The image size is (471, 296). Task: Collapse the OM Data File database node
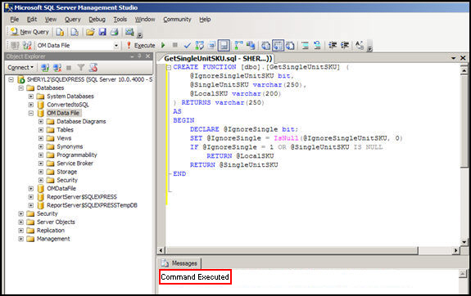31,113
